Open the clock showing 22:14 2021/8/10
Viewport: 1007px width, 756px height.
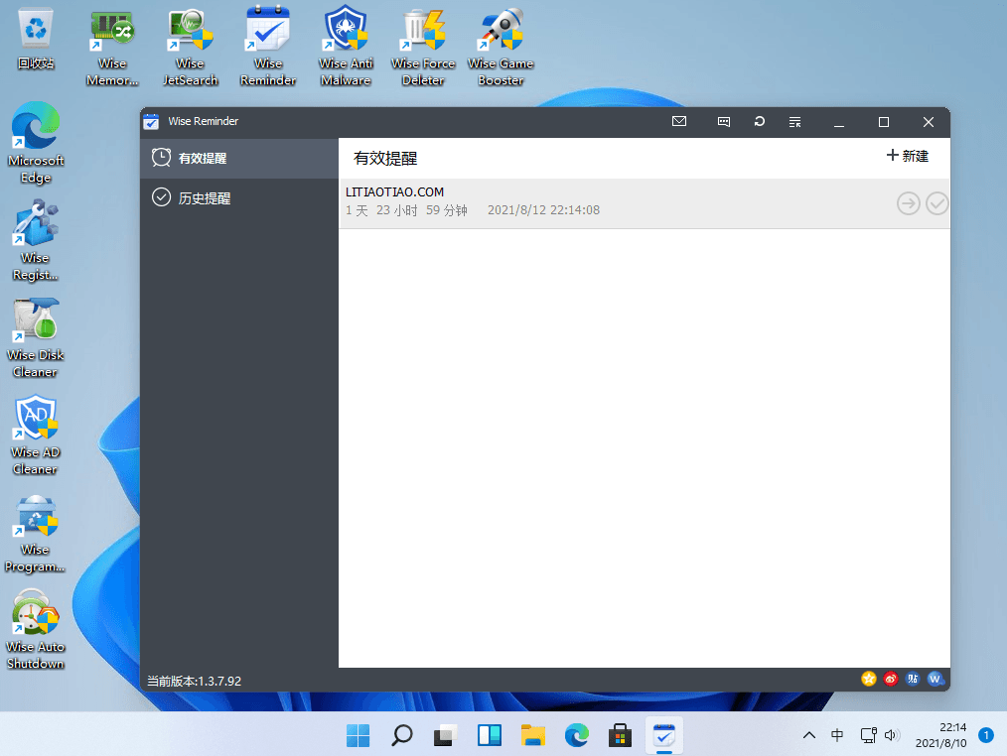click(x=940, y=735)
